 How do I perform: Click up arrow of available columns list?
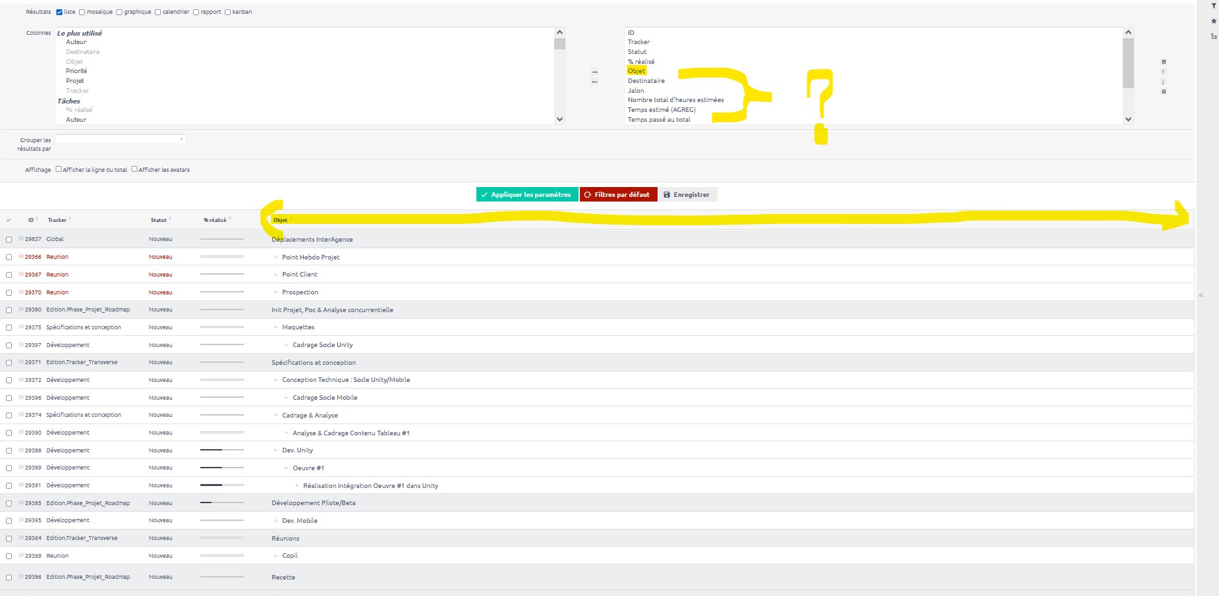[x=559, y=32]
